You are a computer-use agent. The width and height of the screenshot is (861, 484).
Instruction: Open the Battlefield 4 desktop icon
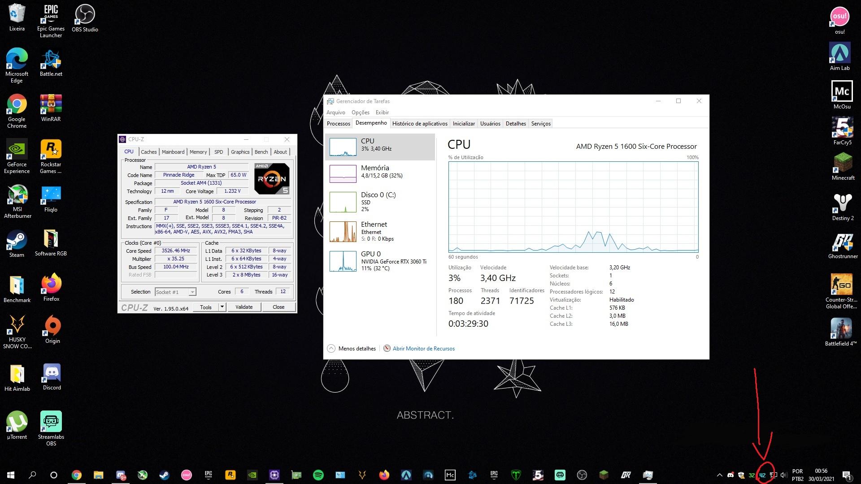pos(841,332)
